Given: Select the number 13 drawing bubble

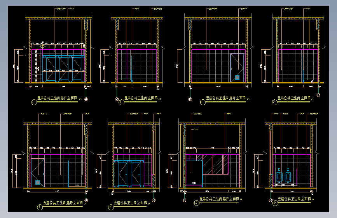Looking at the screenshot, I should coord(40,207).
